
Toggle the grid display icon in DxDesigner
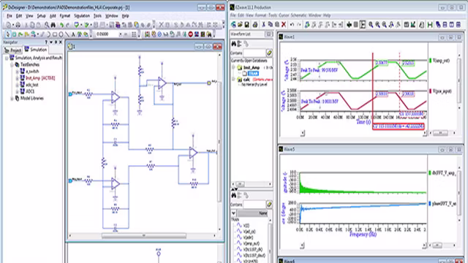click(134, 34)
